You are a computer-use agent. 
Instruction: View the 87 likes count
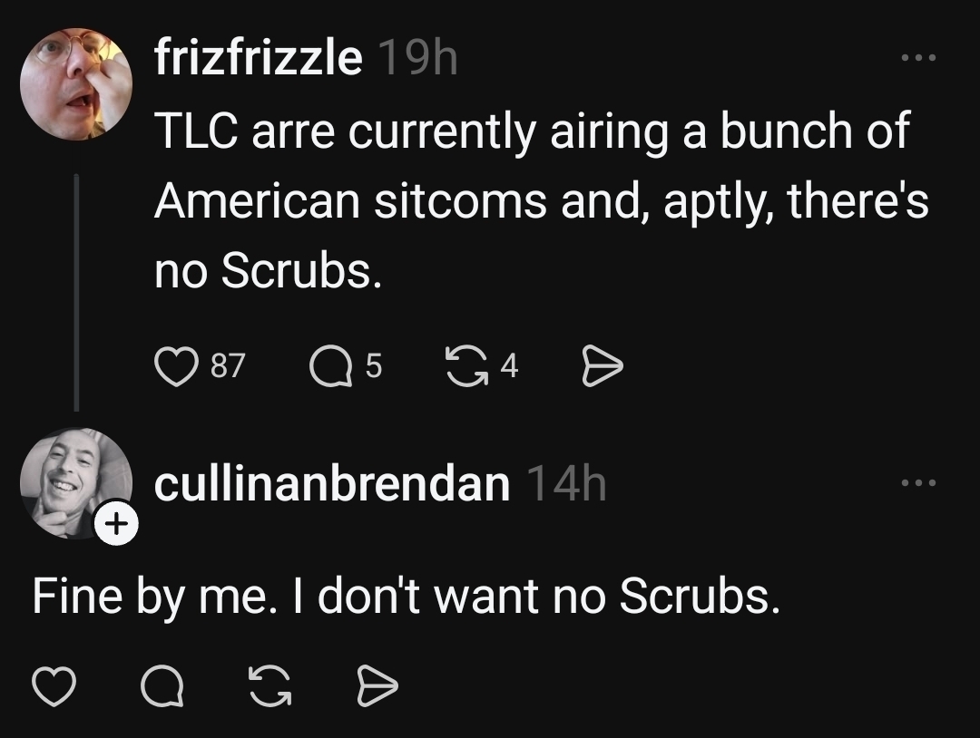228,366
